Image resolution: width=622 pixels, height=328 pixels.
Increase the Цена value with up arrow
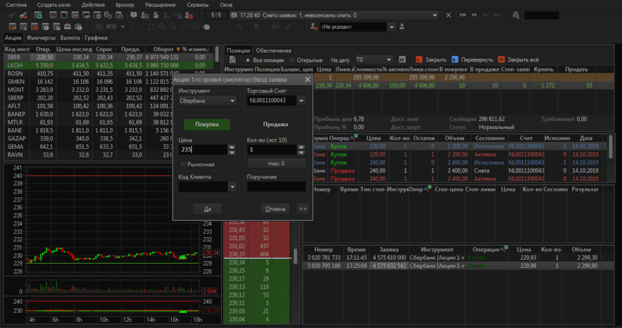[x=231, y=146]
